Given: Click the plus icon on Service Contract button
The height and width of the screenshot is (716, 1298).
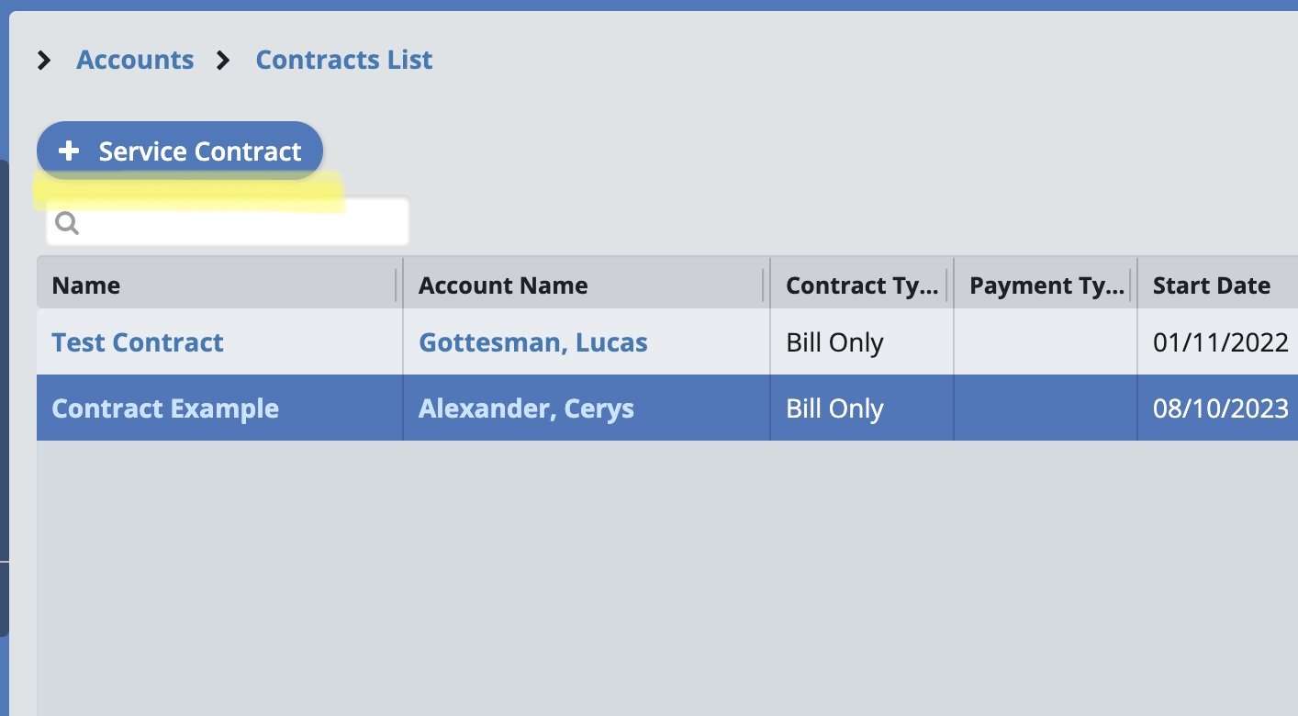Looking at the screenshot, I should tap(69, 151).
